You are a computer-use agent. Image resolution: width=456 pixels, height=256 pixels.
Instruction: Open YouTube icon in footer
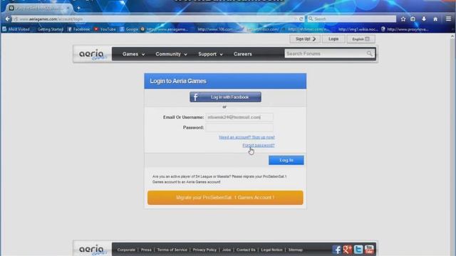pos(369,250)
